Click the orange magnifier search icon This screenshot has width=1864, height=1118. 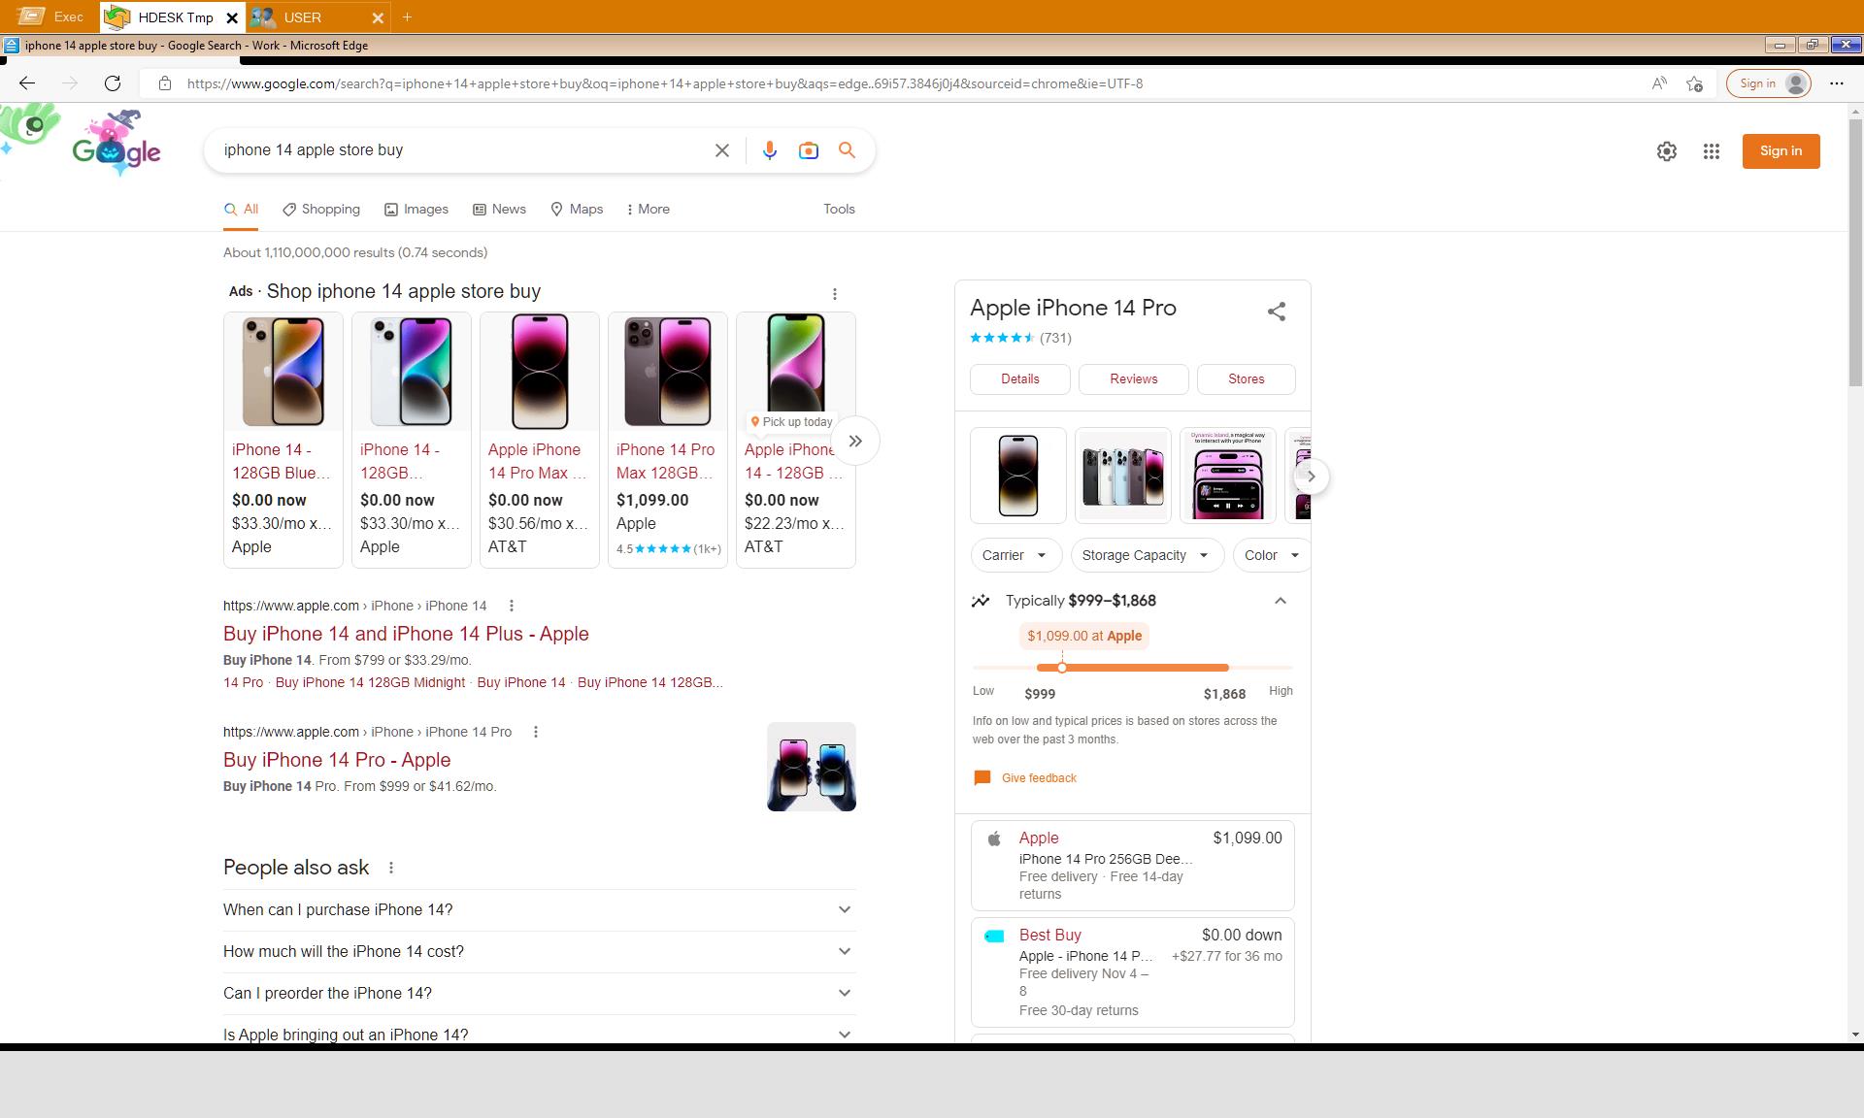pos(847,150)
